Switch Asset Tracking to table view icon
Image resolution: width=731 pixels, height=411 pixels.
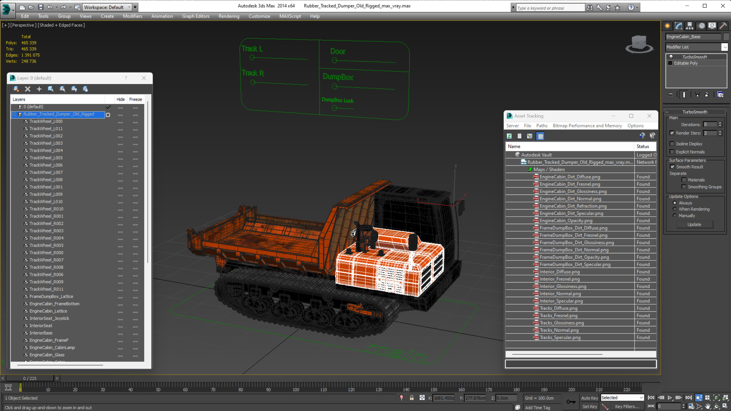click(541, 136)
